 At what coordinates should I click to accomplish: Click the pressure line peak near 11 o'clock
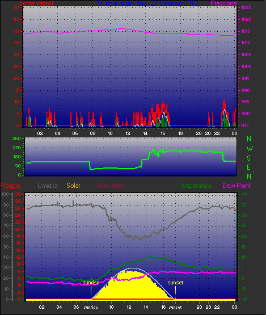pos(122,28)
